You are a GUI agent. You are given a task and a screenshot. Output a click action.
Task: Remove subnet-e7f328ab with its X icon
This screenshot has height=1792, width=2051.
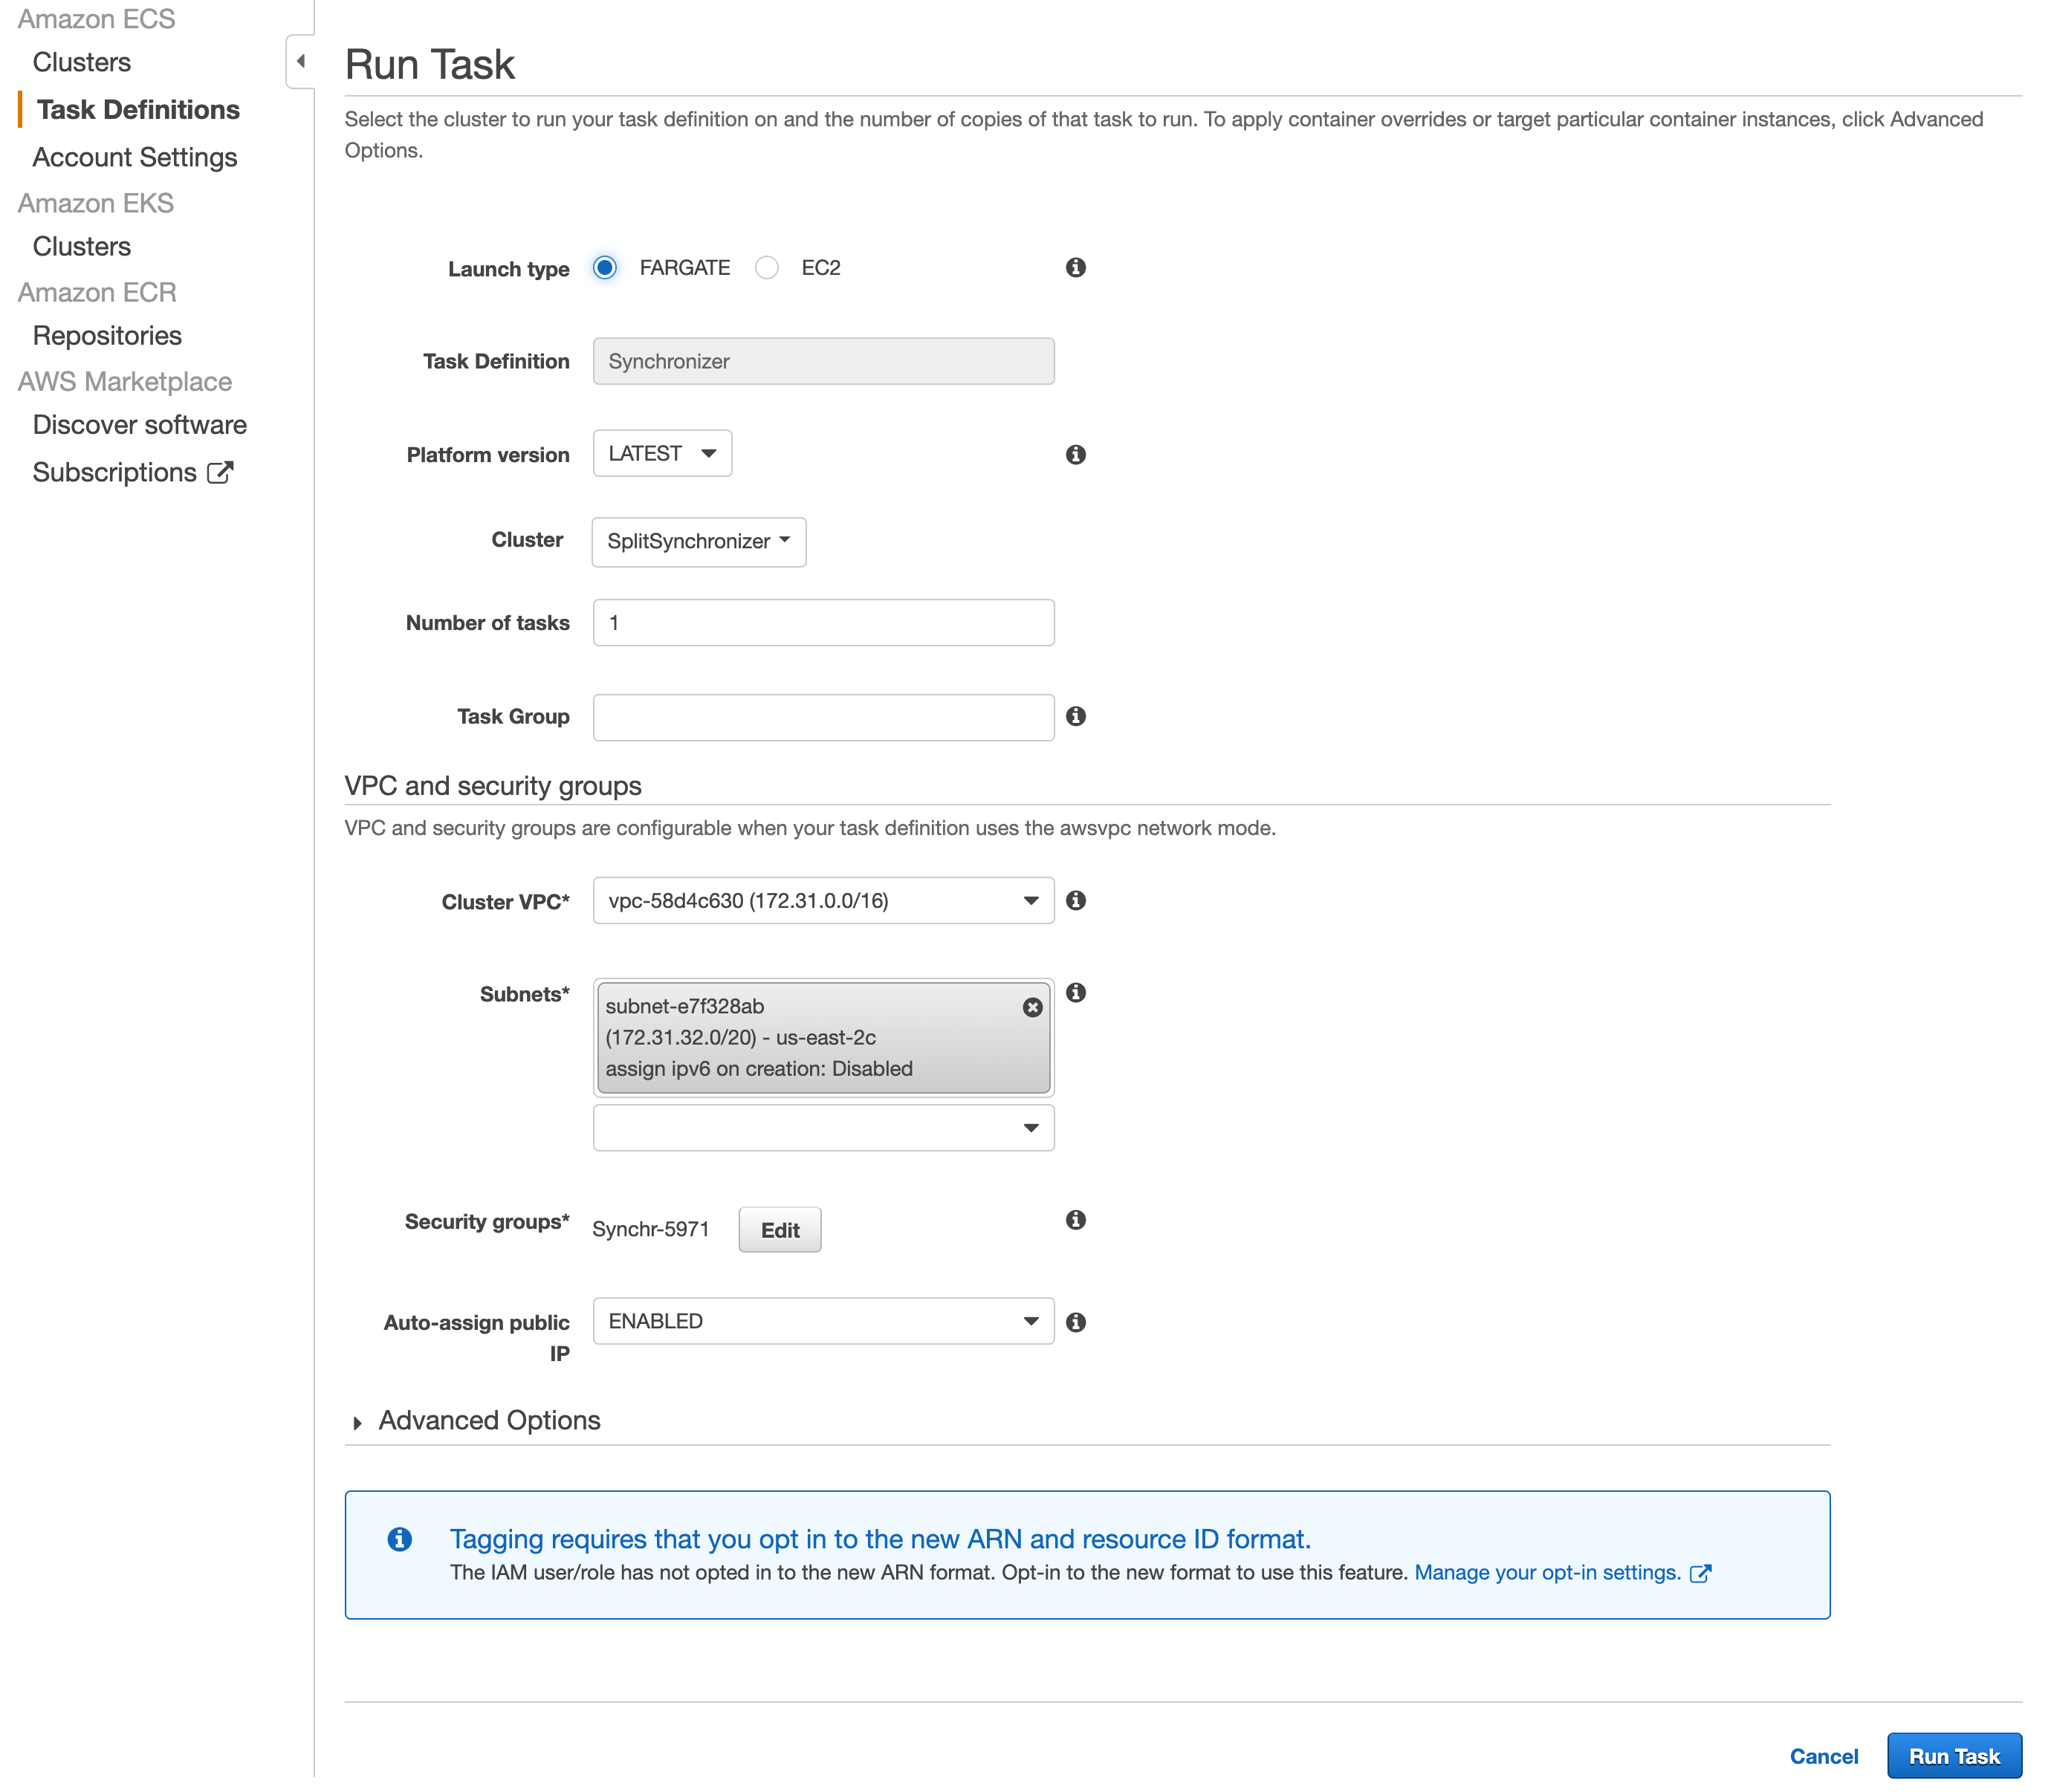pyautogui.click(x=1032, y=1007)
